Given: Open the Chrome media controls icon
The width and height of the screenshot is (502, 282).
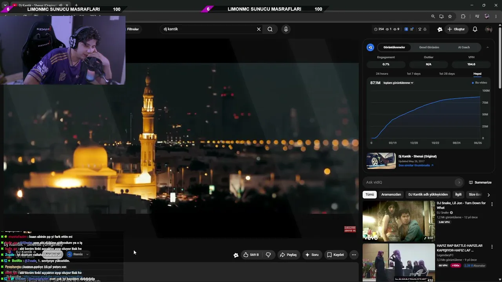Looking at the screenshot, I should [477, 16].
